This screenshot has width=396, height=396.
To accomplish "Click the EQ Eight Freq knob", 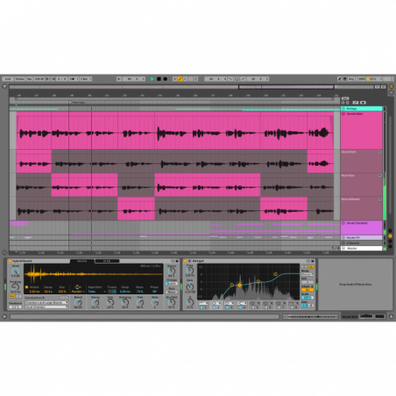I will tap(190, 271).
